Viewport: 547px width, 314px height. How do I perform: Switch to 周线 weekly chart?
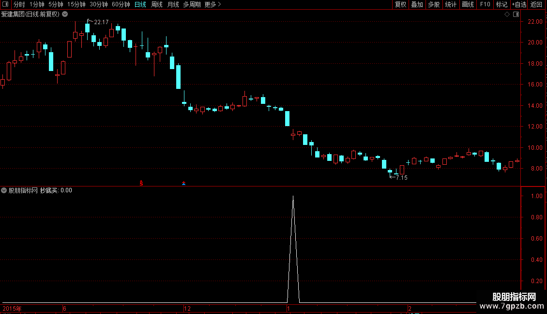click(157, 4)
